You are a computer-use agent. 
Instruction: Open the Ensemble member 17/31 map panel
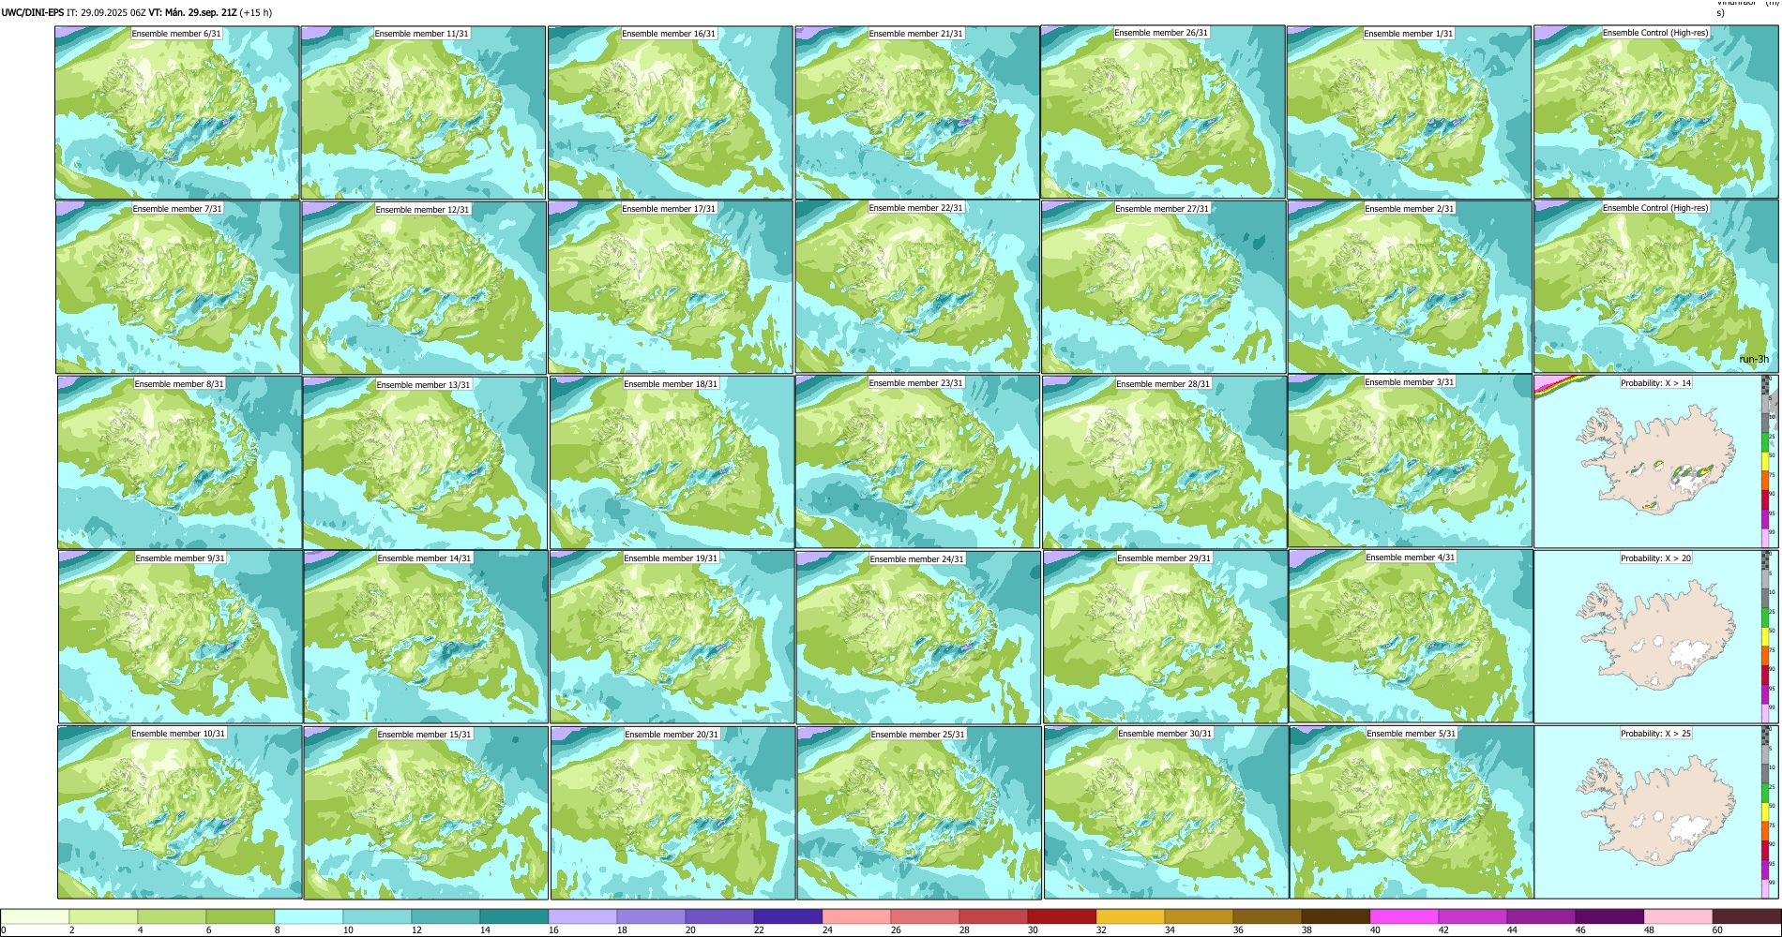pos(671,288)
